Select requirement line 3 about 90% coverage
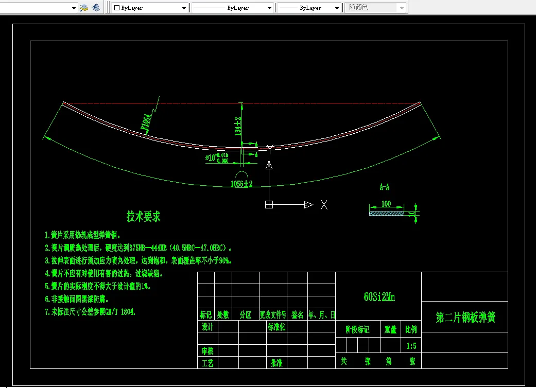 click(139, 260)
